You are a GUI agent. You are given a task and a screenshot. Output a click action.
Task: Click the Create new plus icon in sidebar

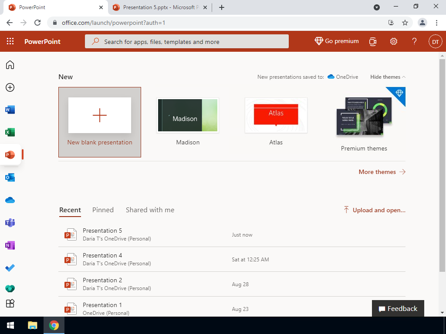pos(10,87)
